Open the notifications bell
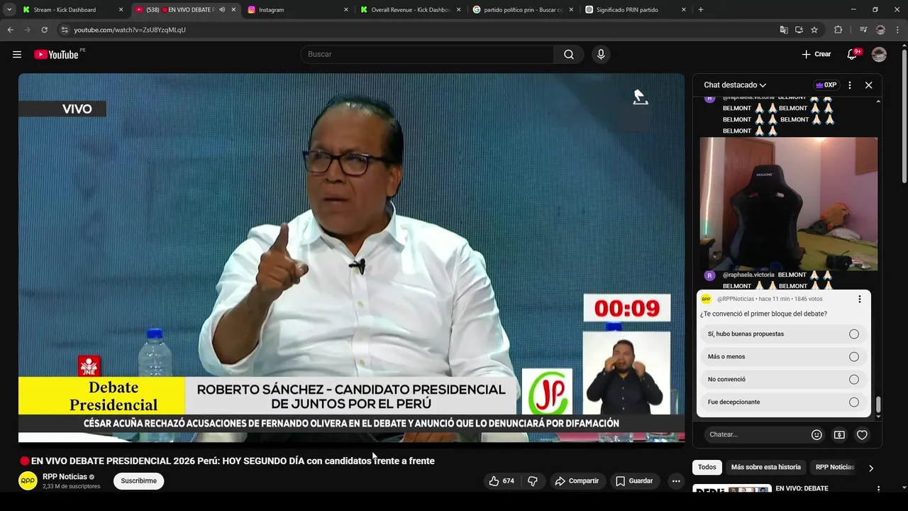 point(853,55)
